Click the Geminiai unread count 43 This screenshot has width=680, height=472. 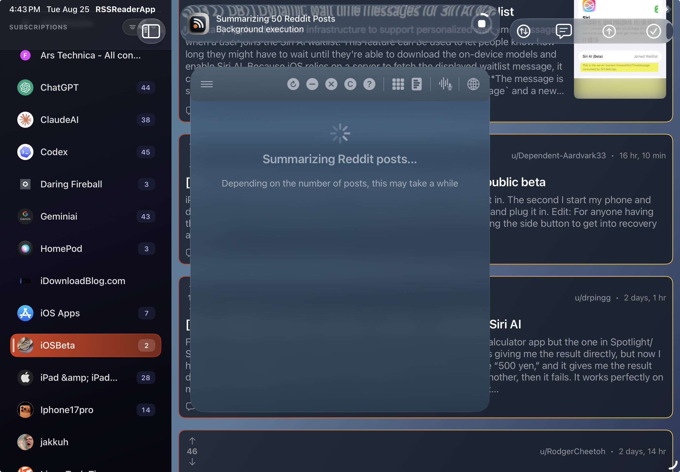tap(146, 216)
